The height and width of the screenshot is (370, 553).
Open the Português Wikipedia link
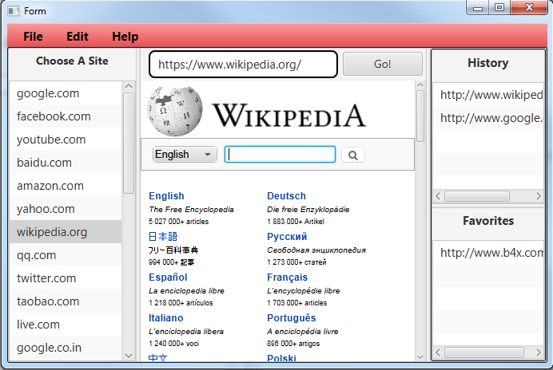click(x=292, y=318)
